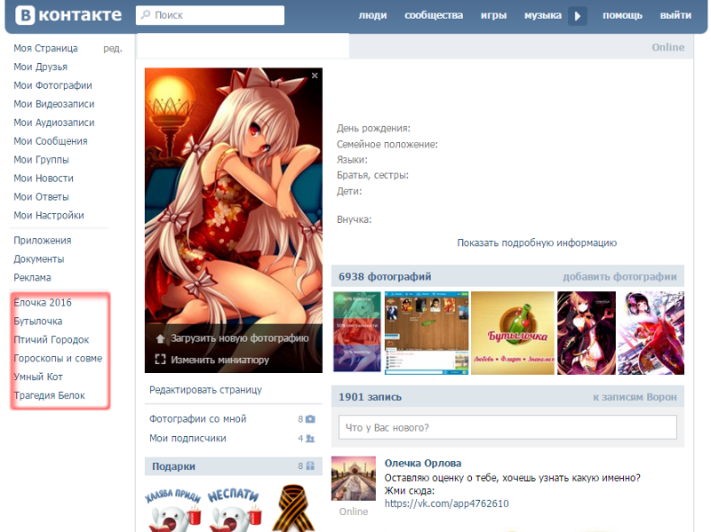
Task: Click the gift box icon in the Подарки header
Action: tap(310, 466)
